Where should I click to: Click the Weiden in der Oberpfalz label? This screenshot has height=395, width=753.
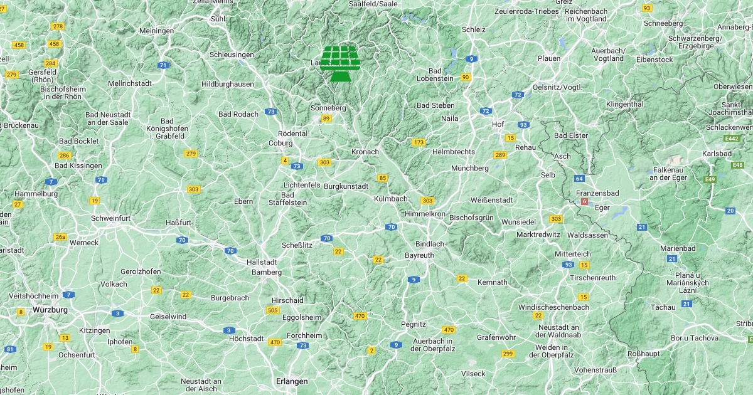click(551, 351)
